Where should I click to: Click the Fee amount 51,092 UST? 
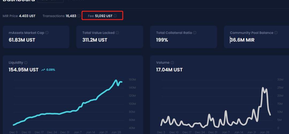(104, 16)
